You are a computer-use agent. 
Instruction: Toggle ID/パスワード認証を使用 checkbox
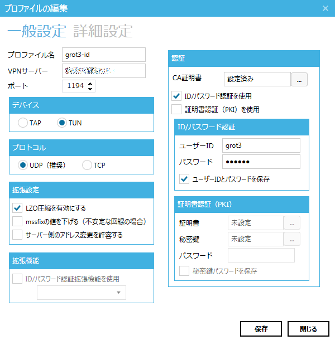coord(176,96)
